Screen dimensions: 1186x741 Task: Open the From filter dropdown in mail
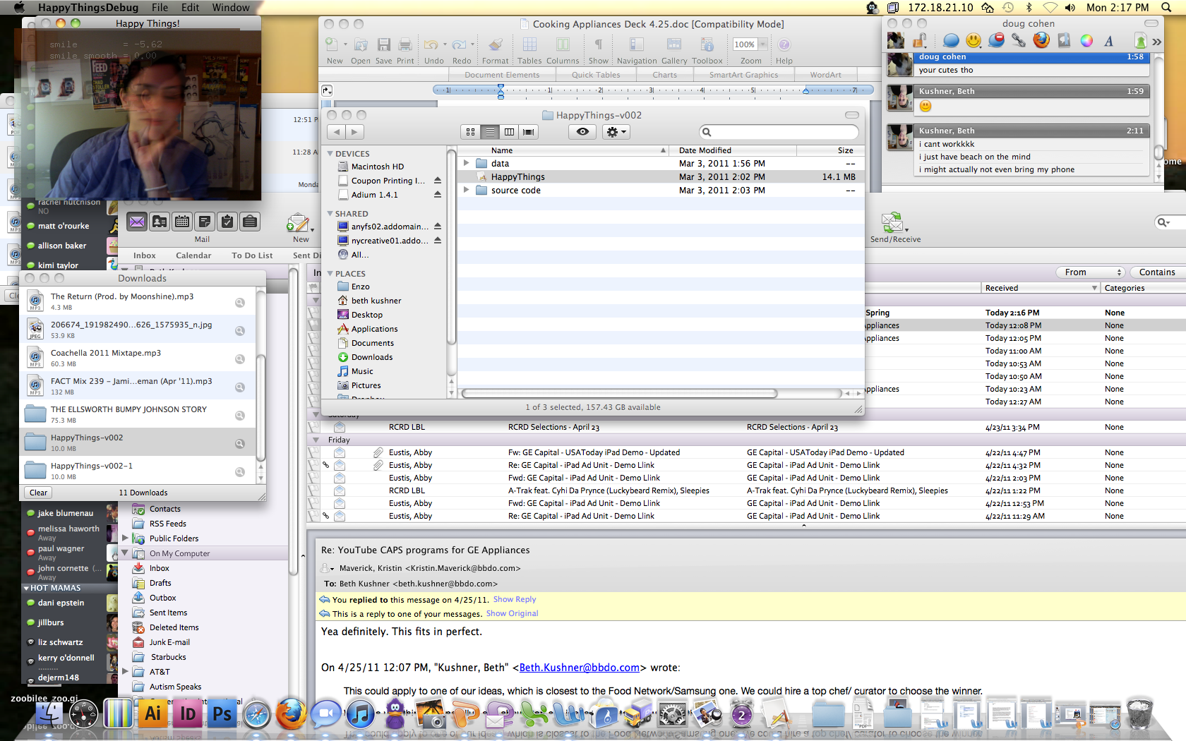coord(1090,272)
